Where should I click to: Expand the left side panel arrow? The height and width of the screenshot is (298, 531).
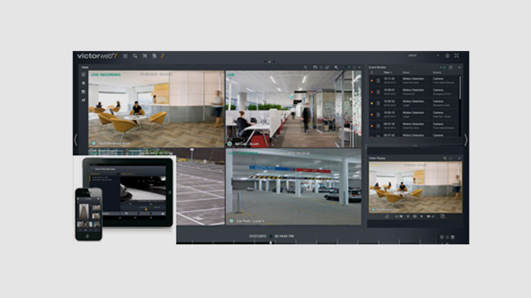[75, 140]
